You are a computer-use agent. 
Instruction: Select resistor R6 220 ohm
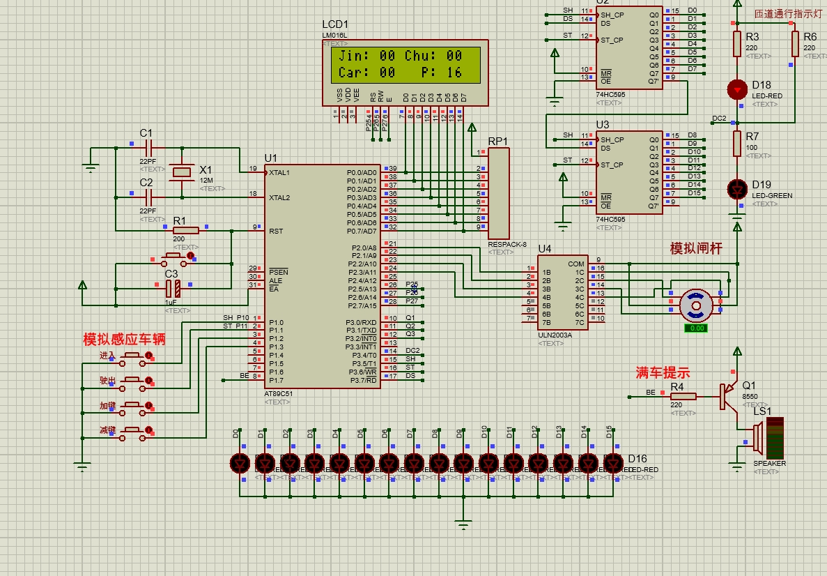795,44
